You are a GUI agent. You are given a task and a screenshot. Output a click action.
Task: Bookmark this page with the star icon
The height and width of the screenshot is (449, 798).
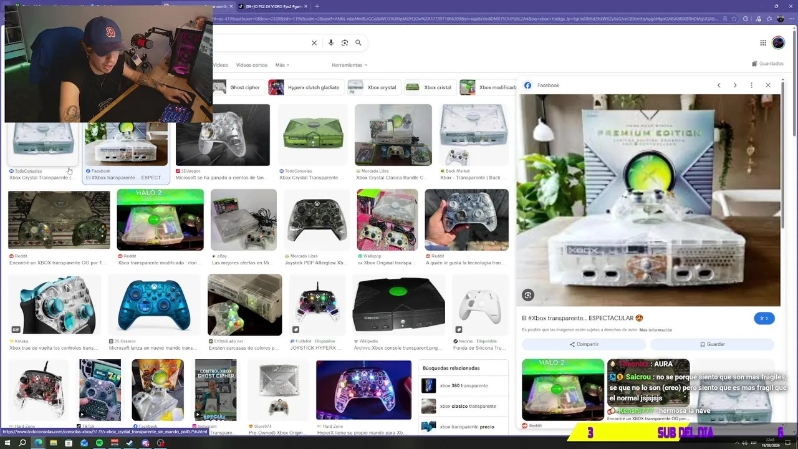point(734,19)
